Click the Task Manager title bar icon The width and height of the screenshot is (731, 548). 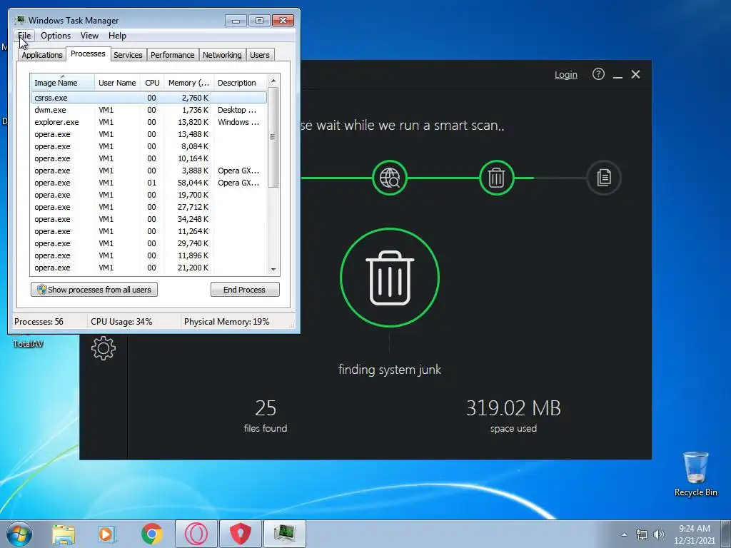20,20
